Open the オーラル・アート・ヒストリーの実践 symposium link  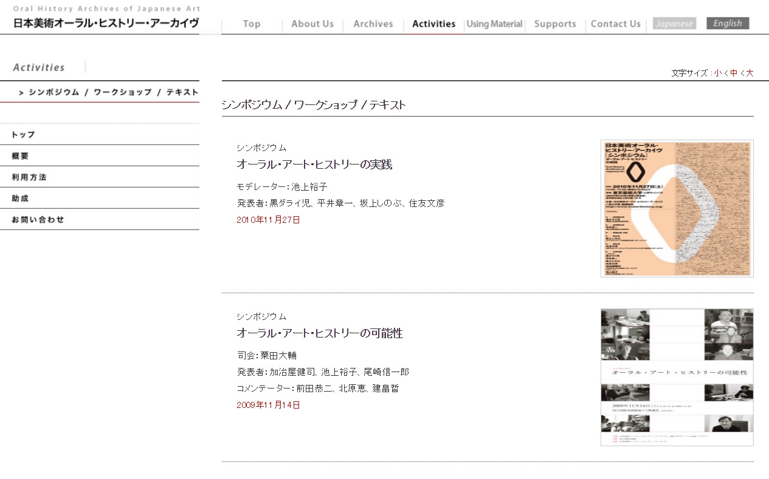click(x=314, y=165)
